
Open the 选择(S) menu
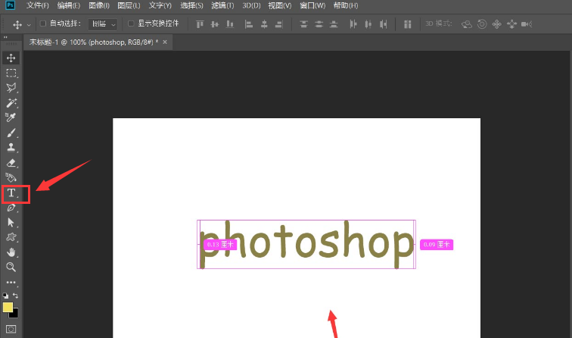(191, 5)
